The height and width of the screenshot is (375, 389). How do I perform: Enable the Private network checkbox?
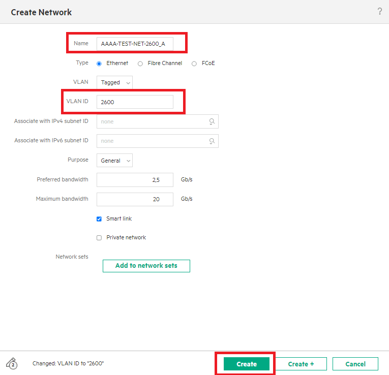(x=99, y=238)
